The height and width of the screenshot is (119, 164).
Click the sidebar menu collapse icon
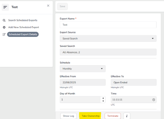point(5,7)
